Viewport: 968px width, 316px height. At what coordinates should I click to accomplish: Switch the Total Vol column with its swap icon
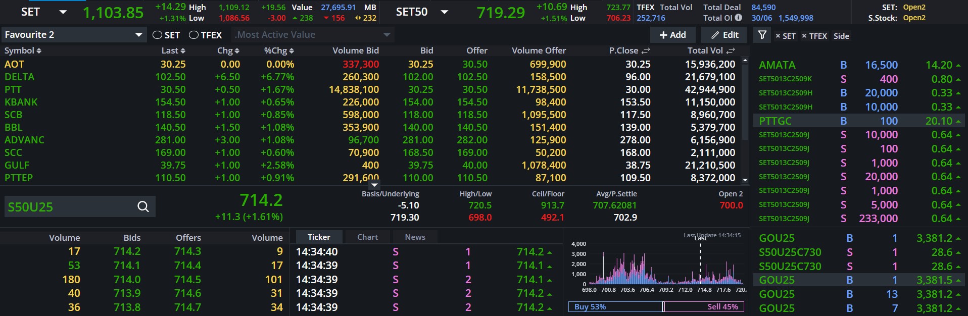click(731, 50)
